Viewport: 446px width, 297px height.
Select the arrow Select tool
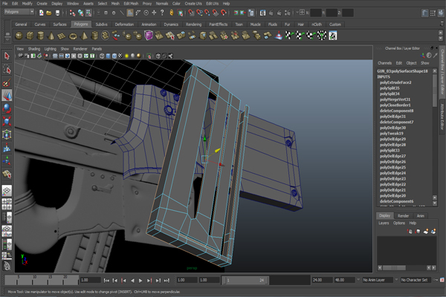pos(7,56)
